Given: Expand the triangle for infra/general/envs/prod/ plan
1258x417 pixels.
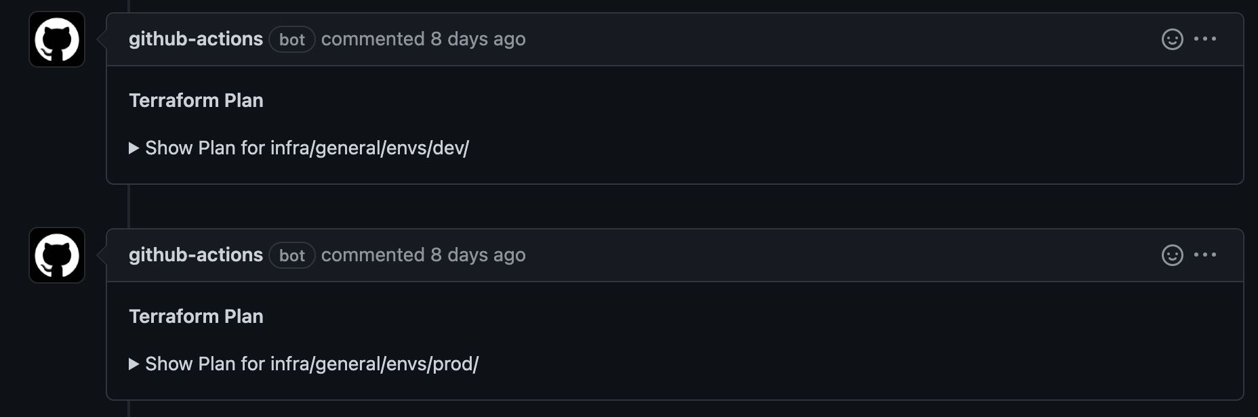Looking at the screenshot, I should coord(134,364).
